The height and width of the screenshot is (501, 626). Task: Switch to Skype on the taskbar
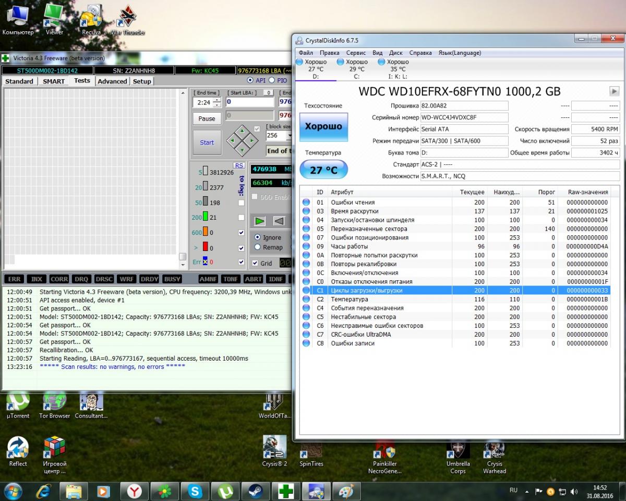pos(196,491)
